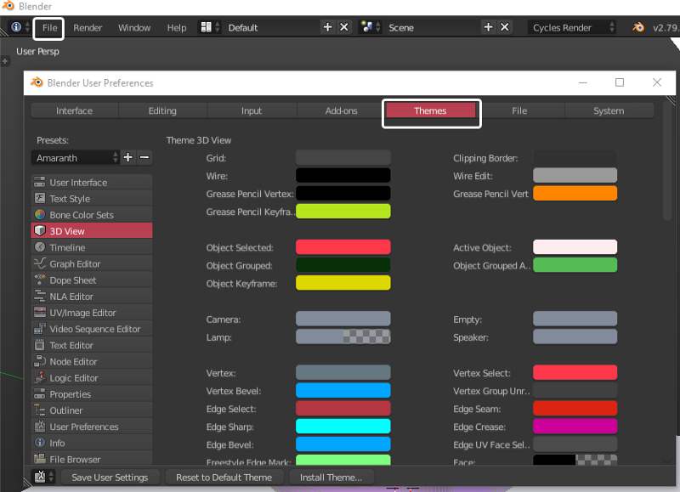This screenshot has width=680, height=492.
Task: Delete the current Scene with X
Action: (x=504, y=27)
